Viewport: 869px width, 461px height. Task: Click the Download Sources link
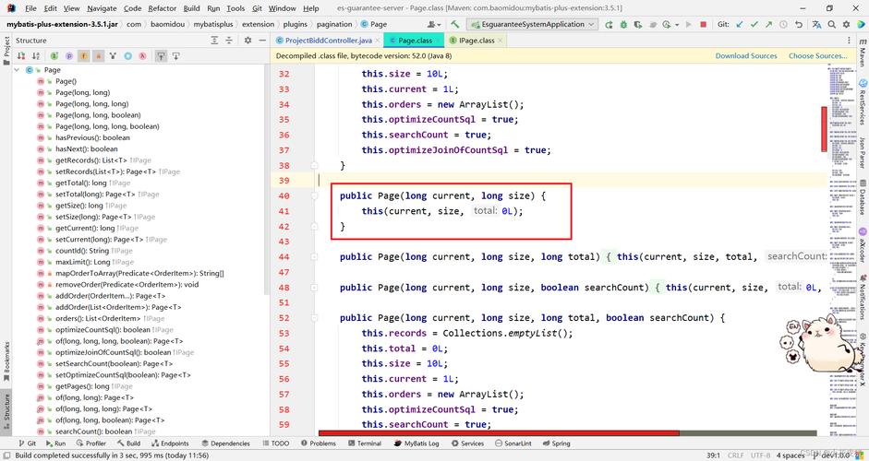point(745,56)
